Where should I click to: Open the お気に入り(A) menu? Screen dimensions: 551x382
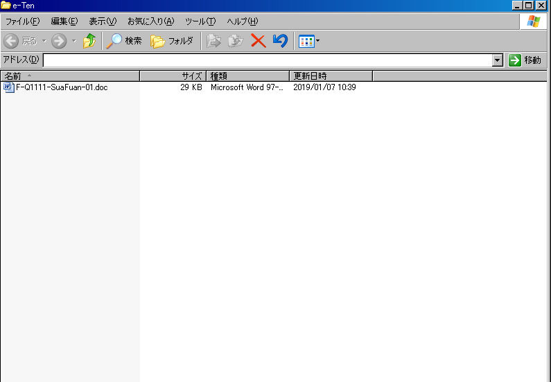[x=151, y=21]
